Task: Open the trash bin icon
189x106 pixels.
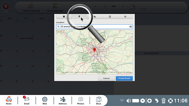Action: pos(163,100)
